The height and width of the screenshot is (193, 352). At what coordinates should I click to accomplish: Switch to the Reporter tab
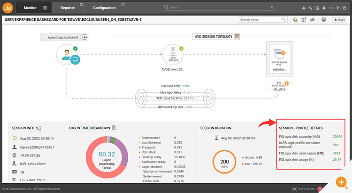pyautogui.click(x=68, y=8)
